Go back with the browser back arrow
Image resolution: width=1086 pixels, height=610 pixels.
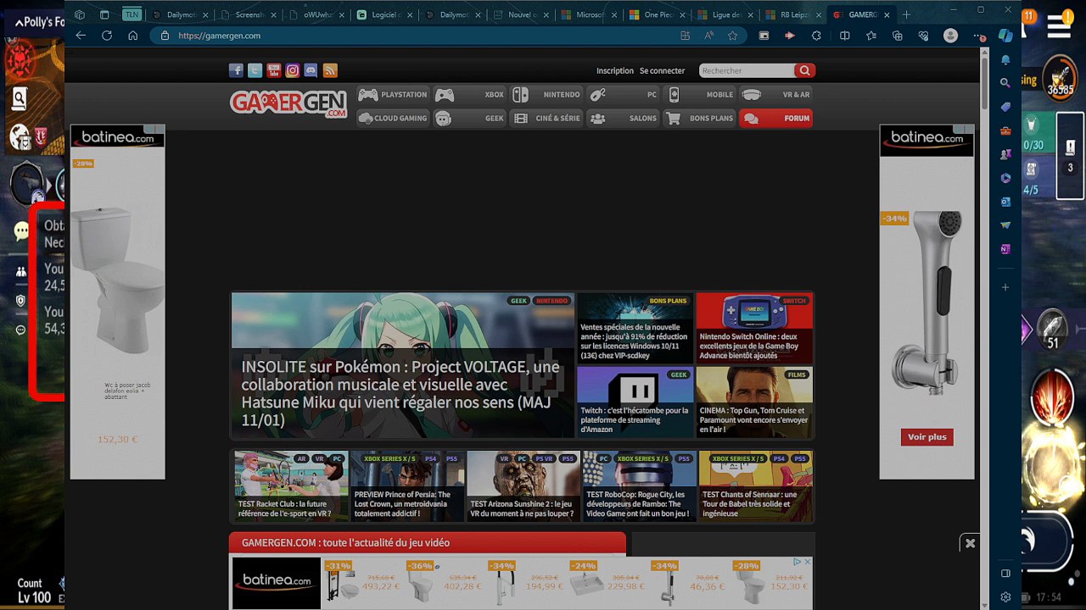click(x=81, y=36)
